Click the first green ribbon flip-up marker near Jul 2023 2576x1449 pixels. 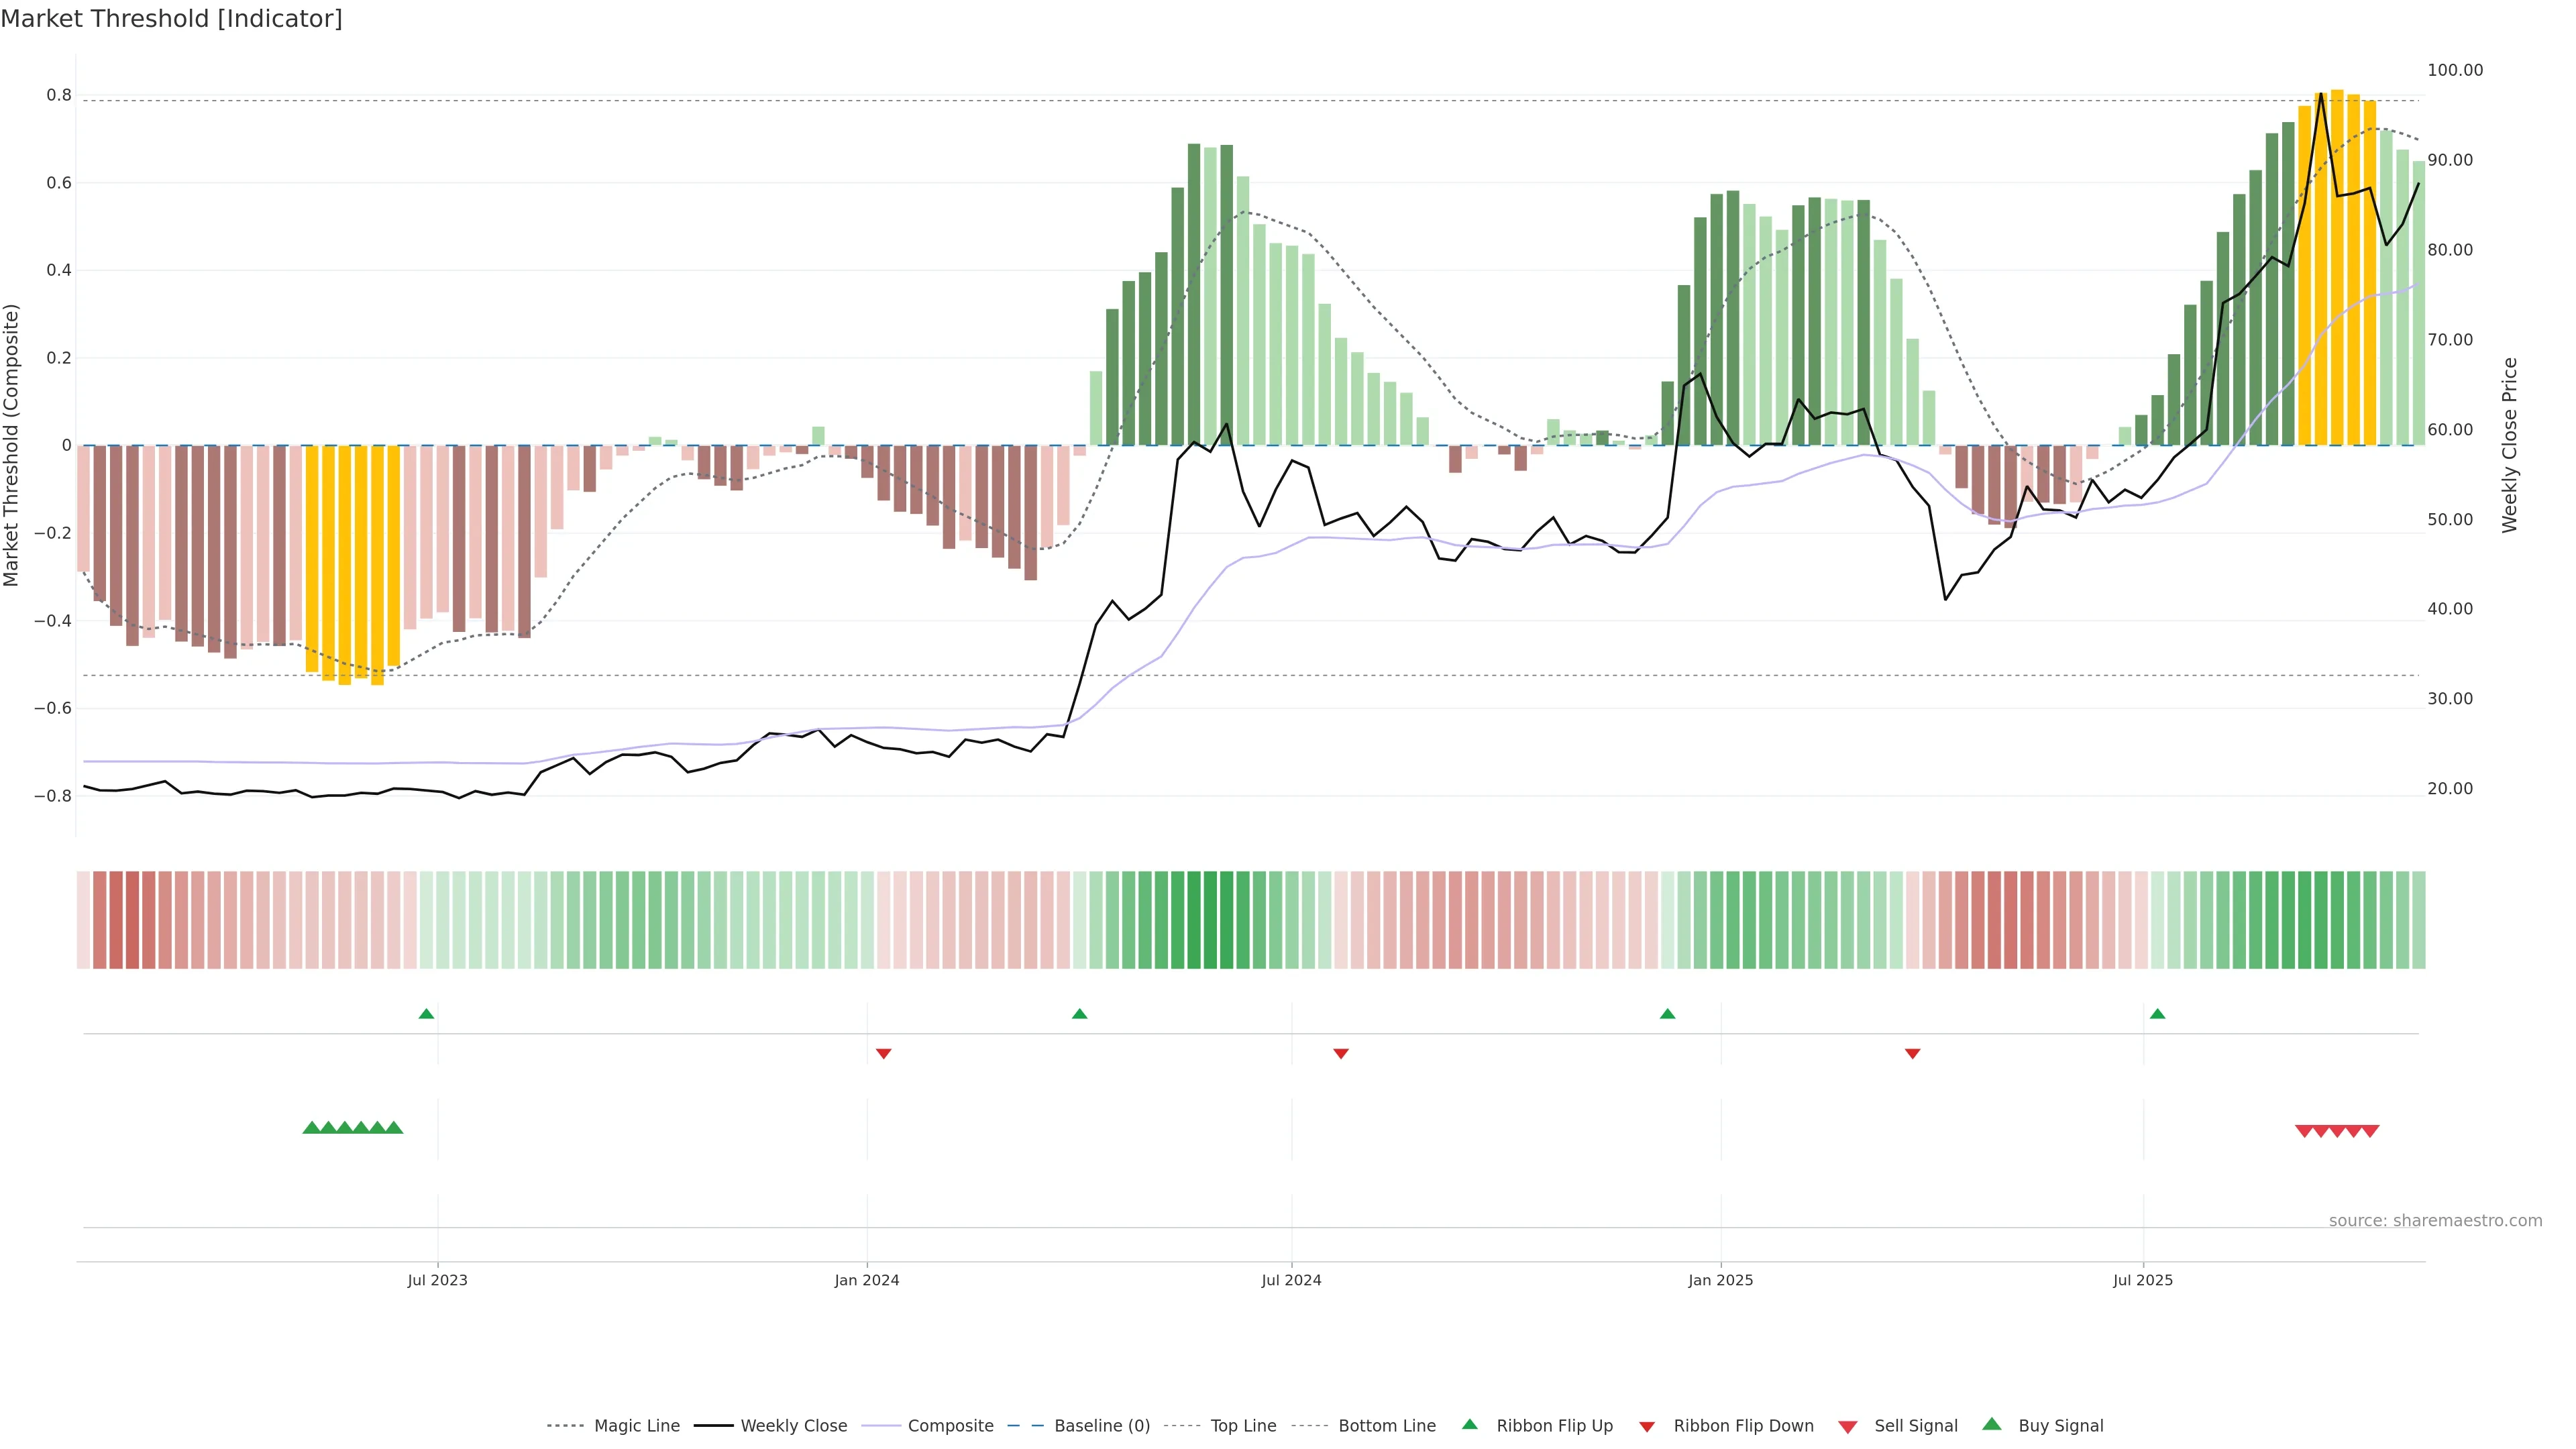click(x=426, y=1014)
